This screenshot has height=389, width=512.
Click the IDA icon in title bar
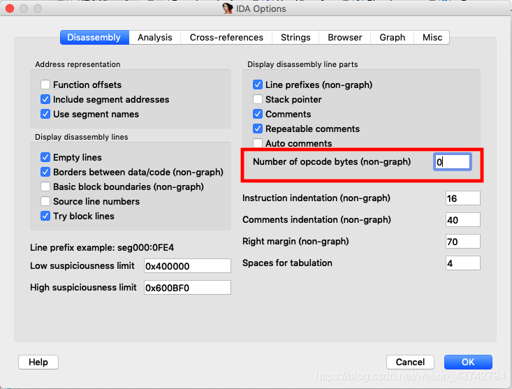(x=228, y=8)
